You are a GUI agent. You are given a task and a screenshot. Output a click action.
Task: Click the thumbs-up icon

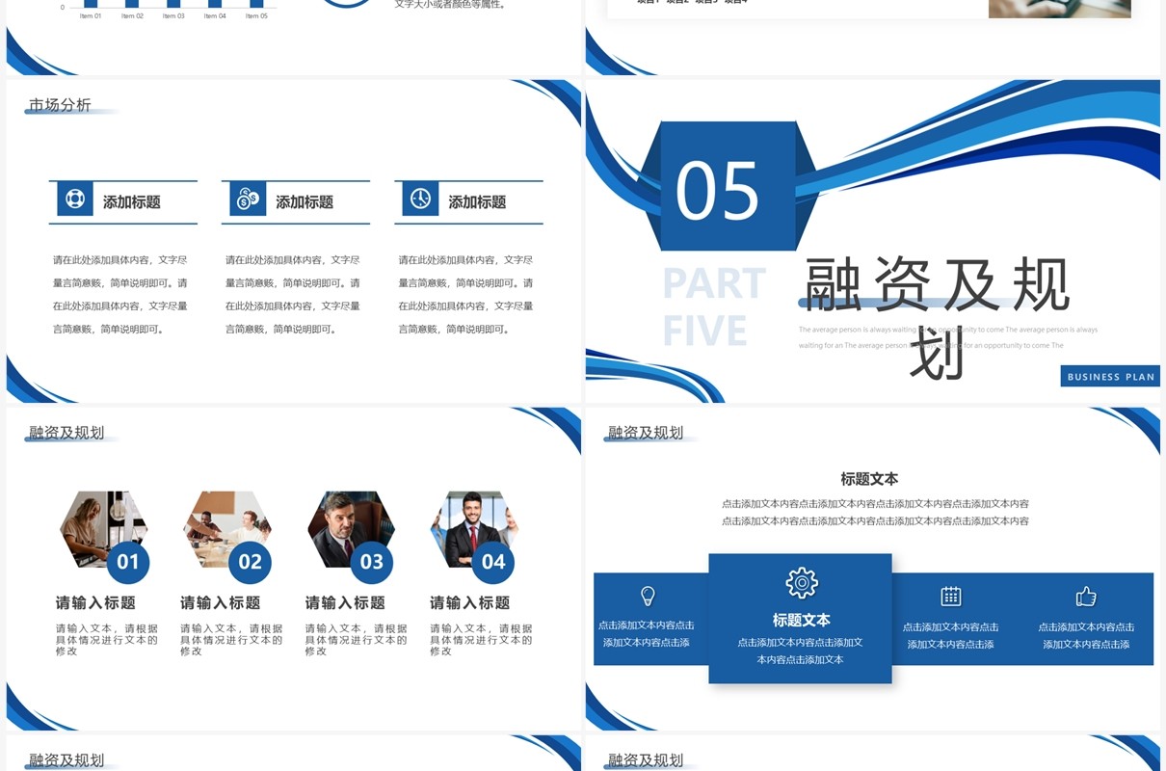[x=1086, y=597]
